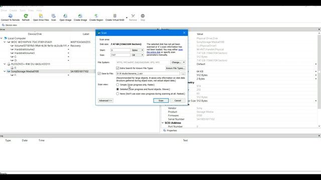Click the Scan button in dialog
This screenshot has width=321, height=180.
pyautogui.click(x=161, y=100)
